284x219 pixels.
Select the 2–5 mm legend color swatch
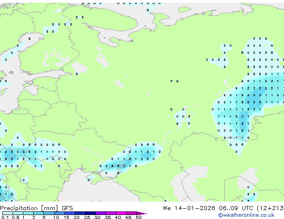click(x=39, y=213)
